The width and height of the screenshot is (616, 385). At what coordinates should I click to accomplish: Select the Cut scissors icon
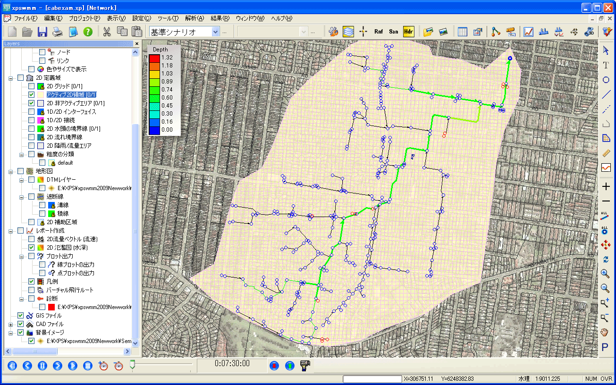tap(107, 32)
